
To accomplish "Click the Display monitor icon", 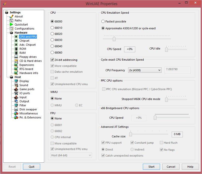I will coord(16,81).
